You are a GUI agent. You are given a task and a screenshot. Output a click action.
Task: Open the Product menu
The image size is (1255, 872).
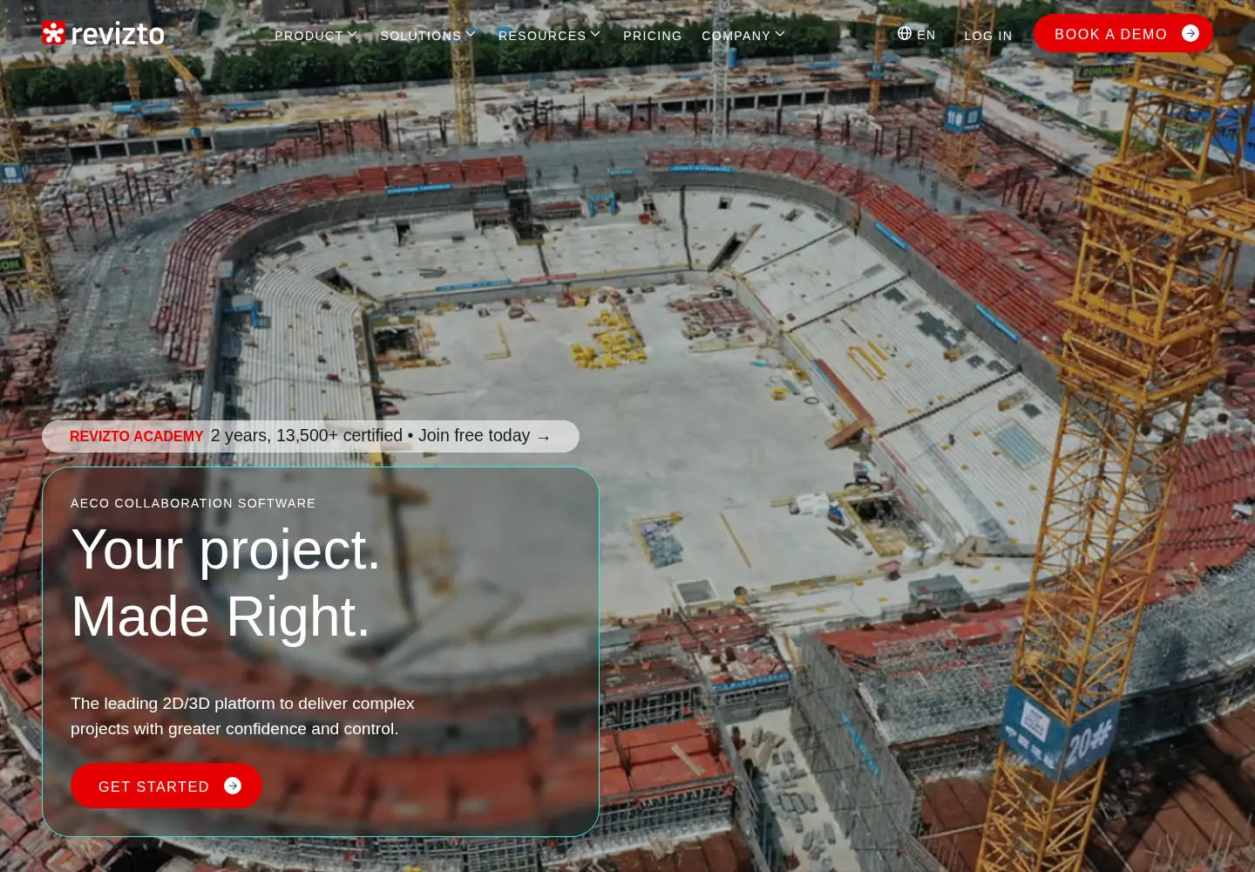pyautogui.click(x=316, y=35)
